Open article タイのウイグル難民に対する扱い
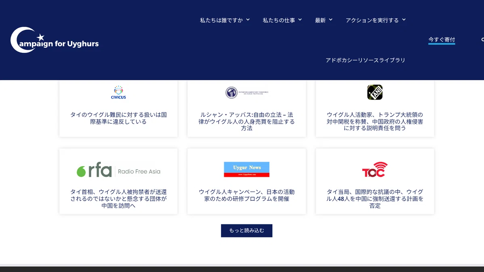Screen dimensions: 484x272 [119, 118]
